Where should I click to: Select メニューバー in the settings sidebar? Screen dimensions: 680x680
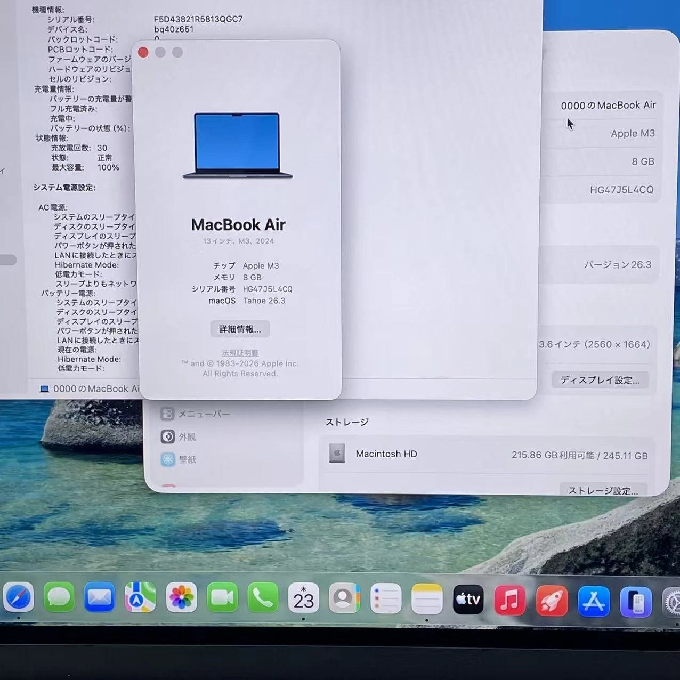coord(204,414)
